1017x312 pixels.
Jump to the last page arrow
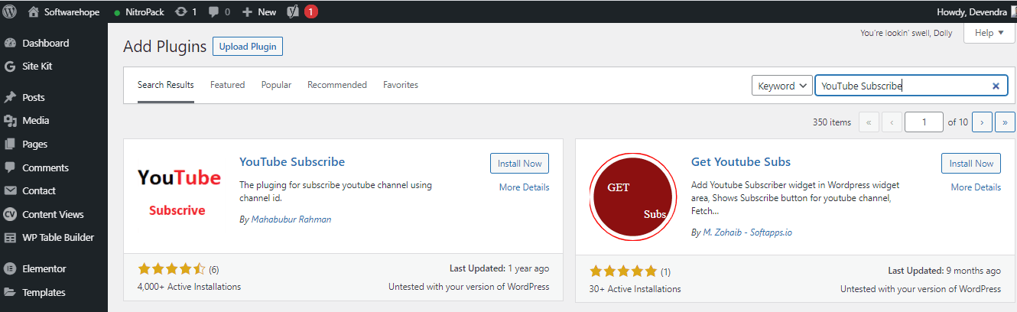point(1005,122)
